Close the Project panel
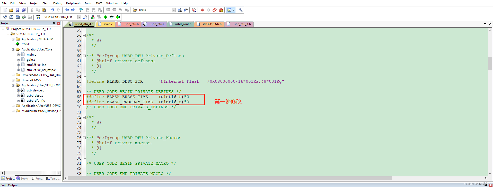 pyautogui.click(x=59, y=23)
